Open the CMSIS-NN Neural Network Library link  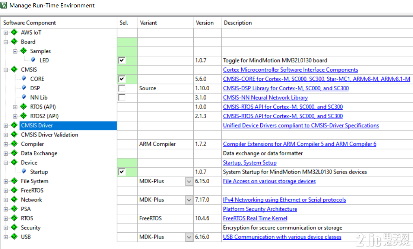click(x=265, y=97)
